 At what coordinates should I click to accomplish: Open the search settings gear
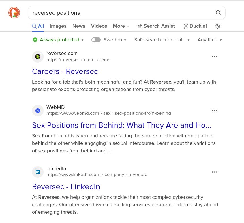pyautogui.click(x=218, y=26)
